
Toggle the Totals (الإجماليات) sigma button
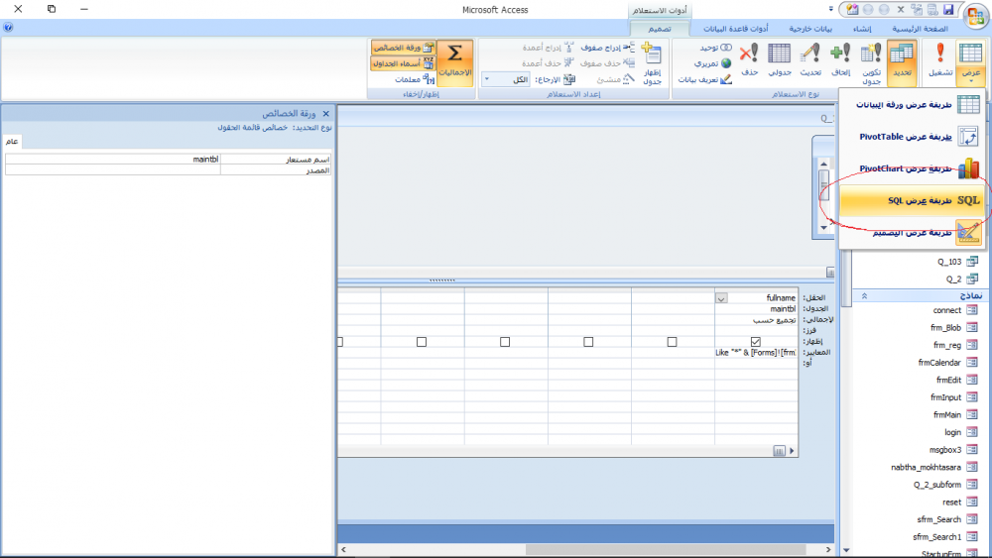click(455, 61)
